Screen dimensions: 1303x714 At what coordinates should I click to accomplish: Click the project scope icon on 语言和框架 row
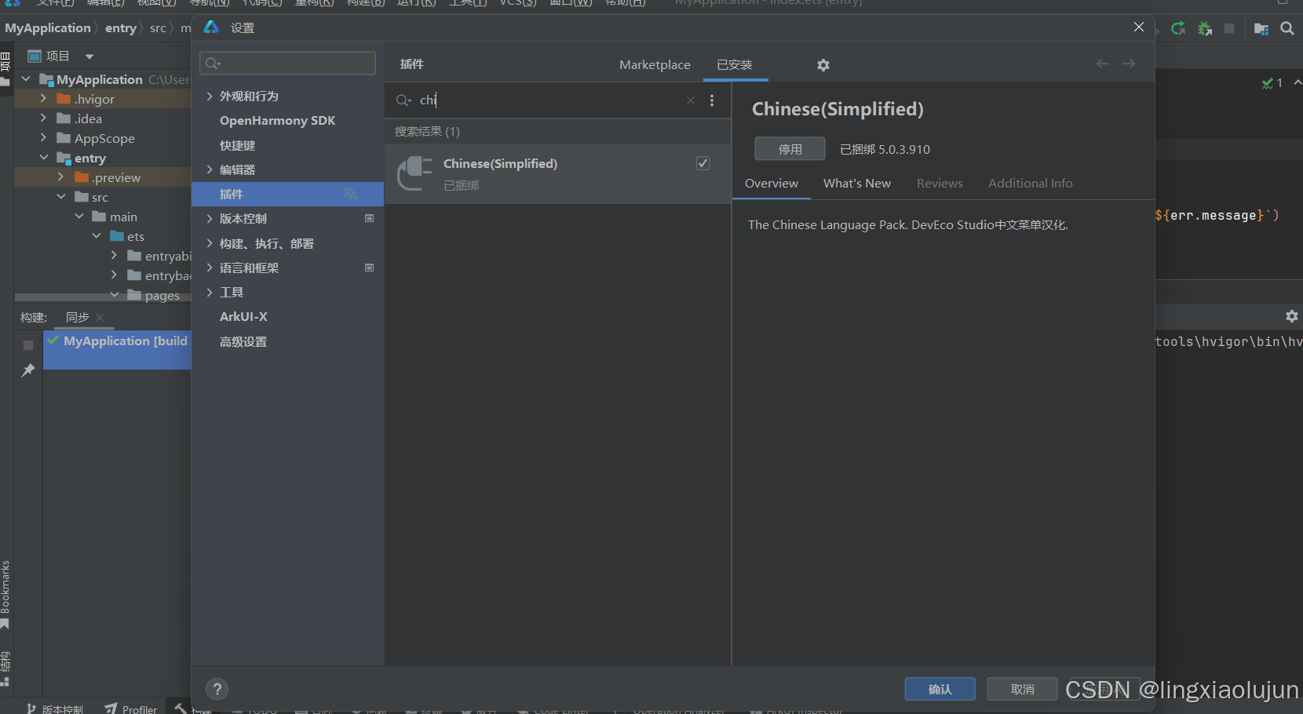(369, 268)
